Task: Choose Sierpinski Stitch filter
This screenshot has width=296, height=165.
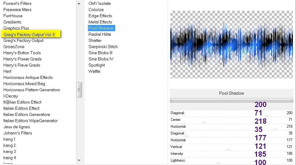Action: tap(103, 47)
